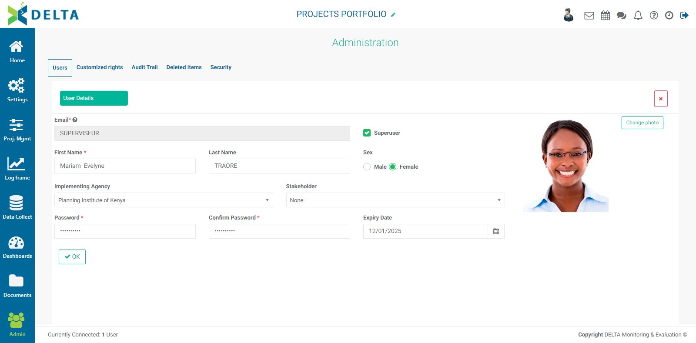Viewport: 696px width, 343px height.
Task: Switch to Customized rights tab
Action: click(x=100, y=67)
